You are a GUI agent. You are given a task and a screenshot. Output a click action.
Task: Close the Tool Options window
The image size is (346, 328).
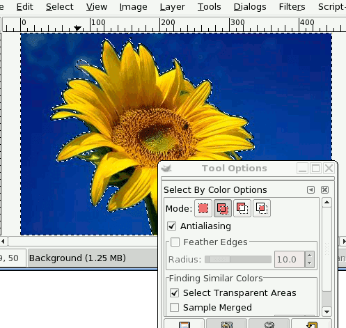click(x=329, y=169)
